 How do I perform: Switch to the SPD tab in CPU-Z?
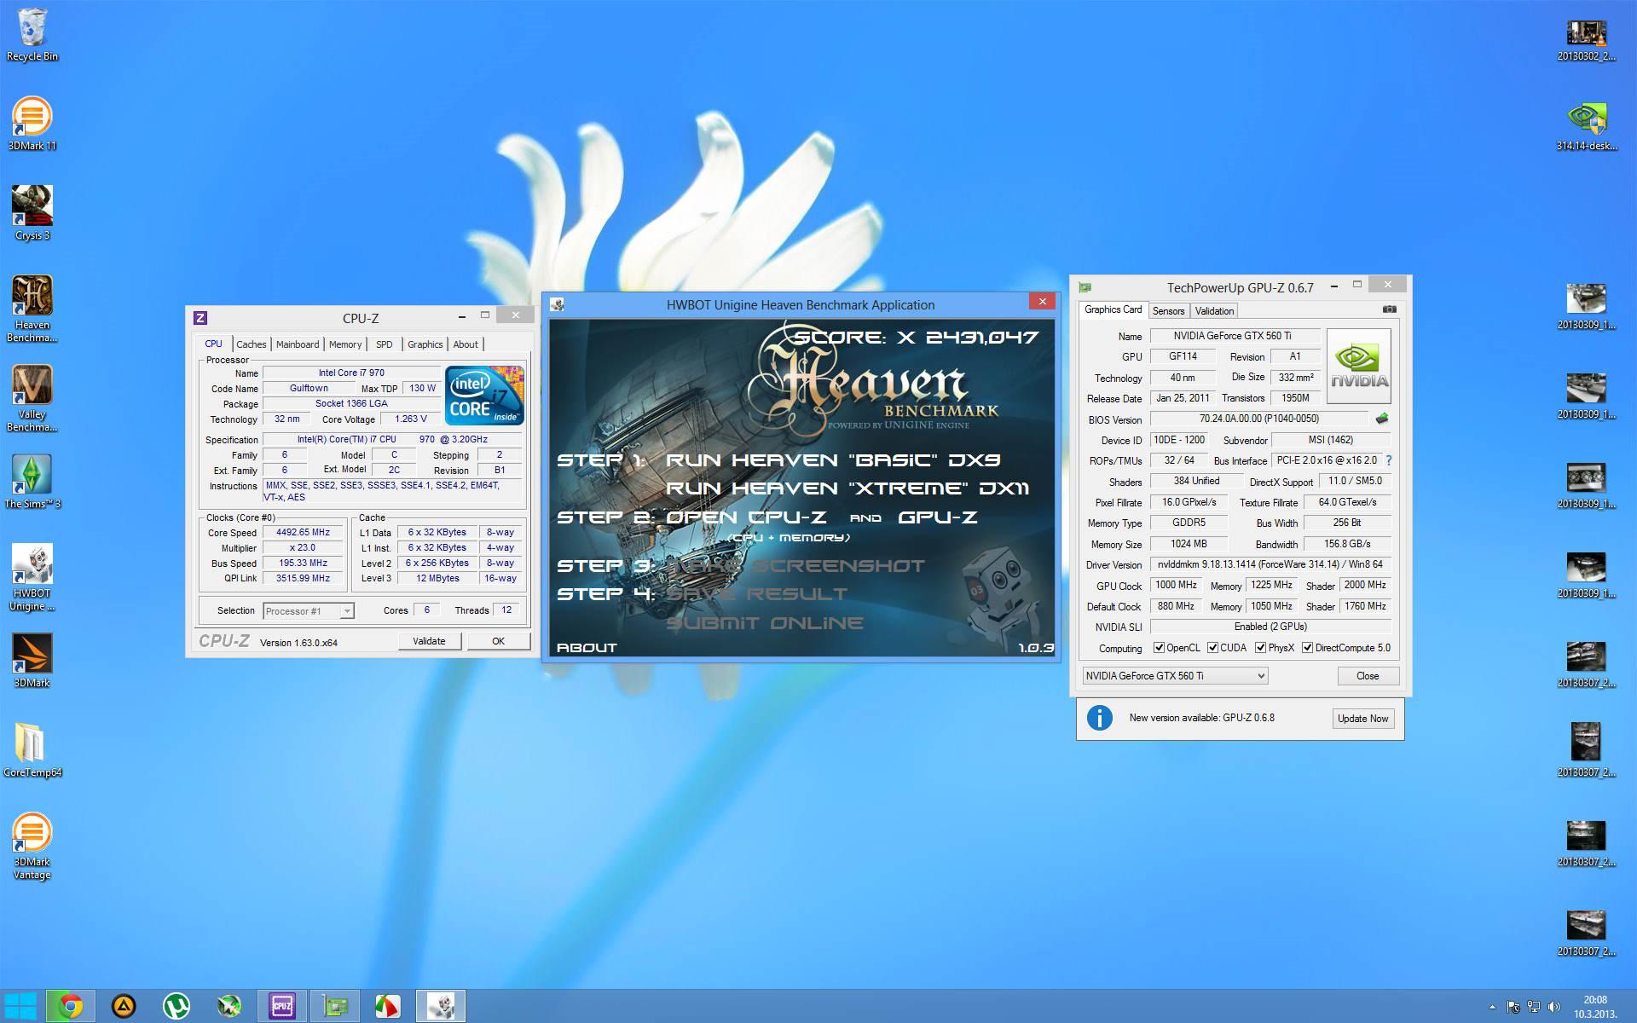(x=385, y=344)
